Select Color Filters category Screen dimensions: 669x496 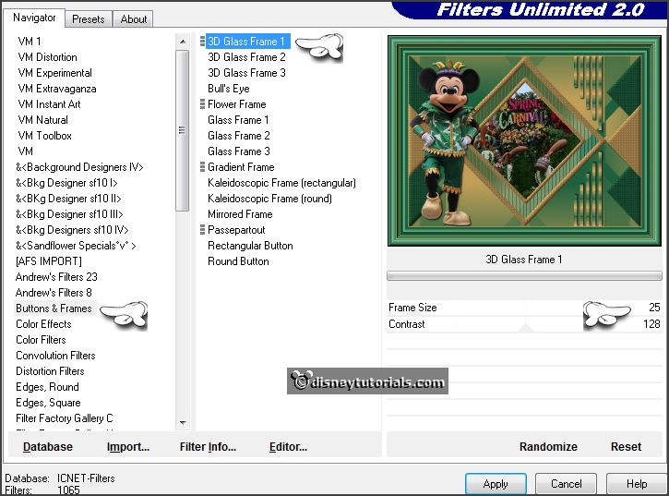(41, 340)
